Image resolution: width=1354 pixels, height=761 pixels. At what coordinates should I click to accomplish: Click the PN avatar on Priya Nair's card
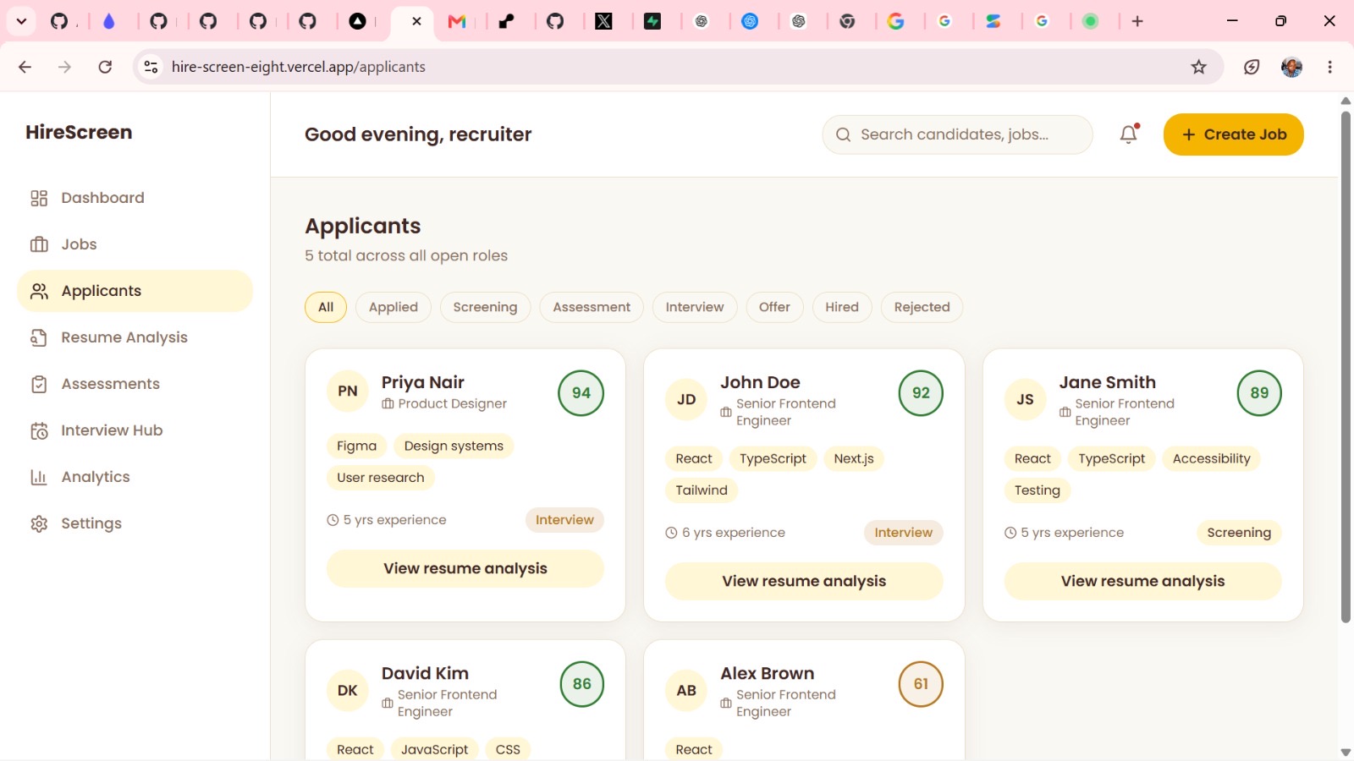(348, 391)
